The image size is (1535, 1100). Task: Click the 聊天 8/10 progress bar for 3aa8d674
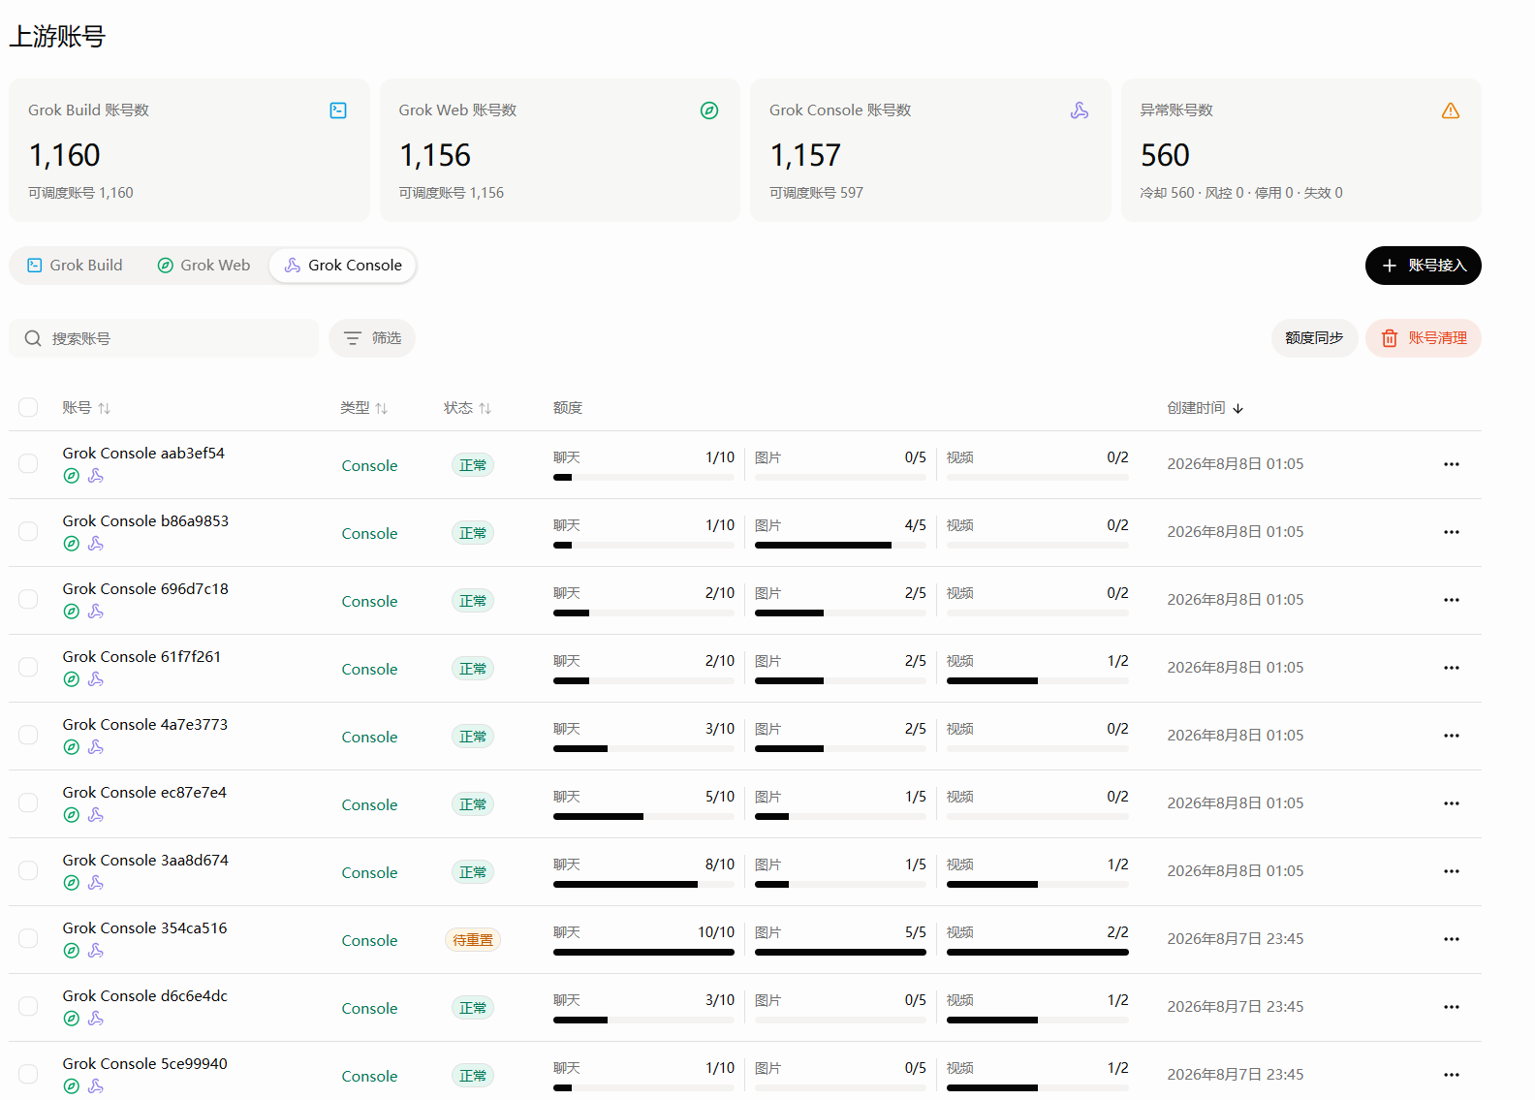(x=643, y=884)
